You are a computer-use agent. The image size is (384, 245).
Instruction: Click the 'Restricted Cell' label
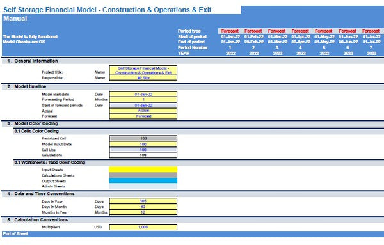pyautogui.click(x=54, y=139)
